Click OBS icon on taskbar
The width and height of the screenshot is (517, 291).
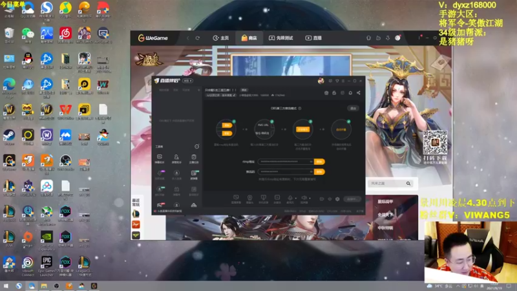56,286
